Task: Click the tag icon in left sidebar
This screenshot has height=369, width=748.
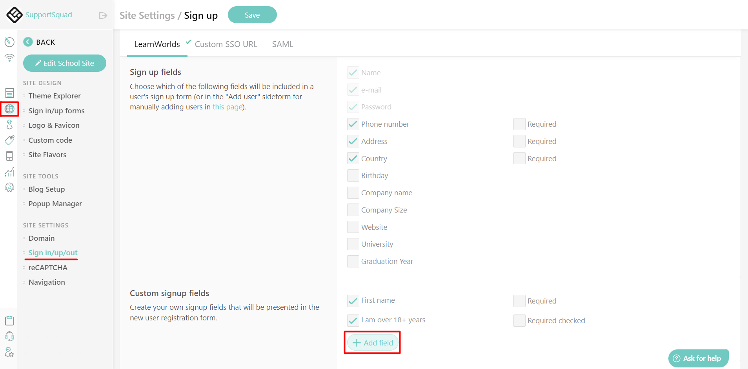Action: point(9,140)
